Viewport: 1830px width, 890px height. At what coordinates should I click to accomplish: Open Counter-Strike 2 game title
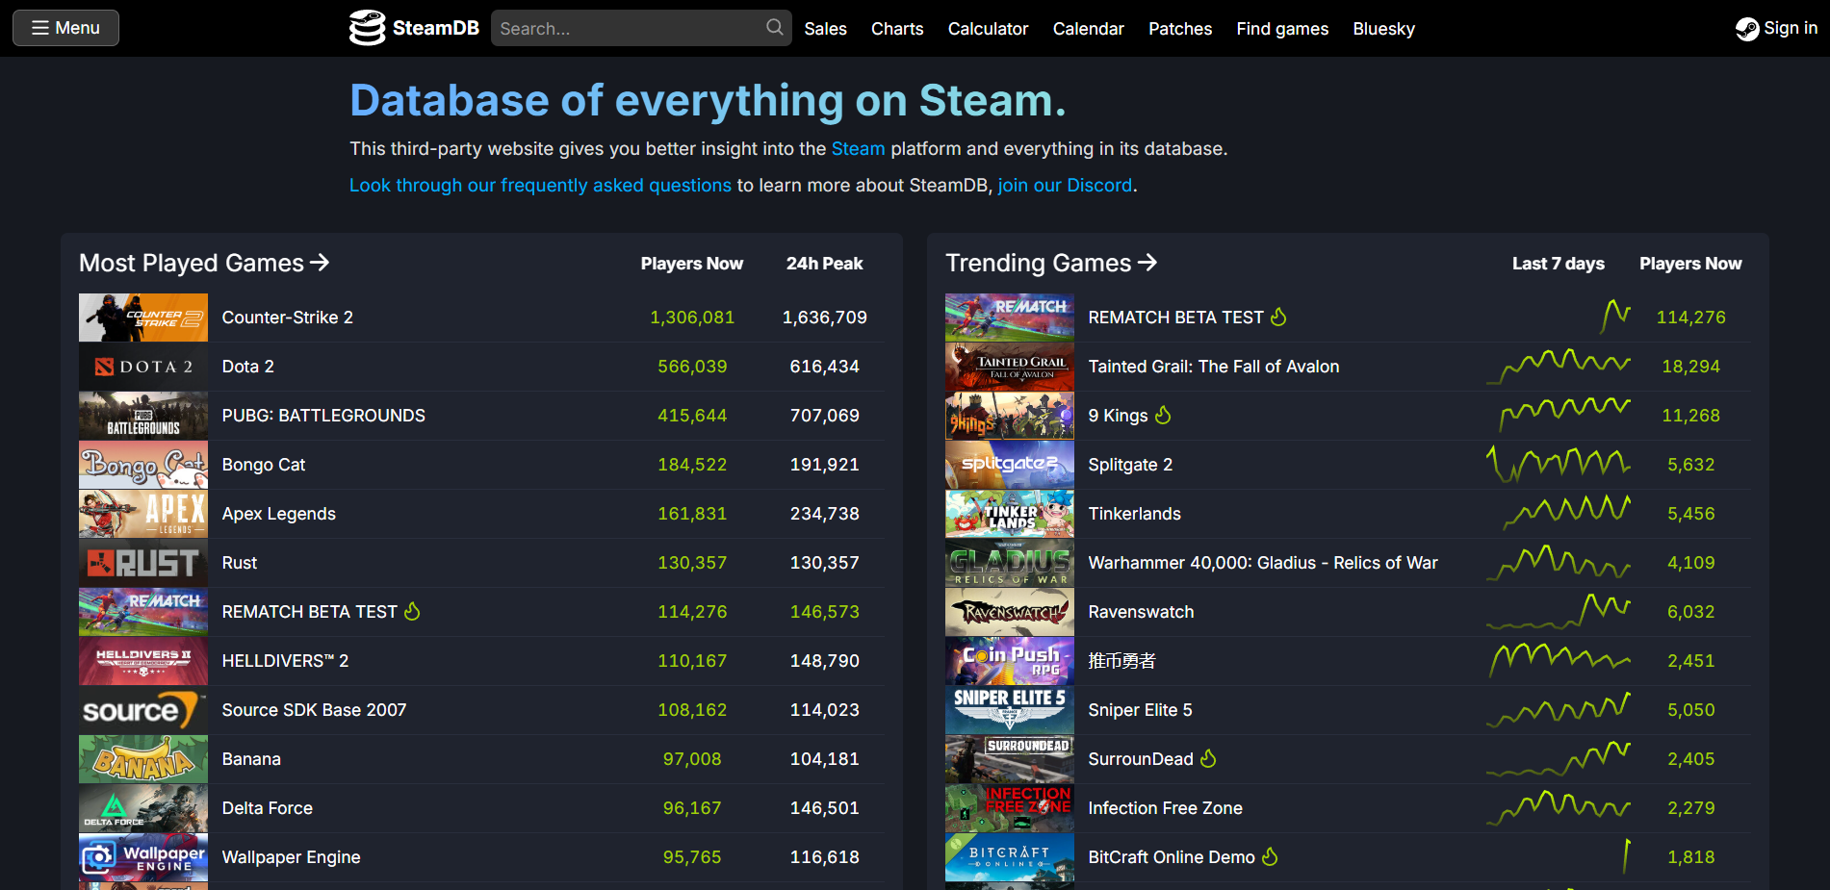(x=287, y=318)
